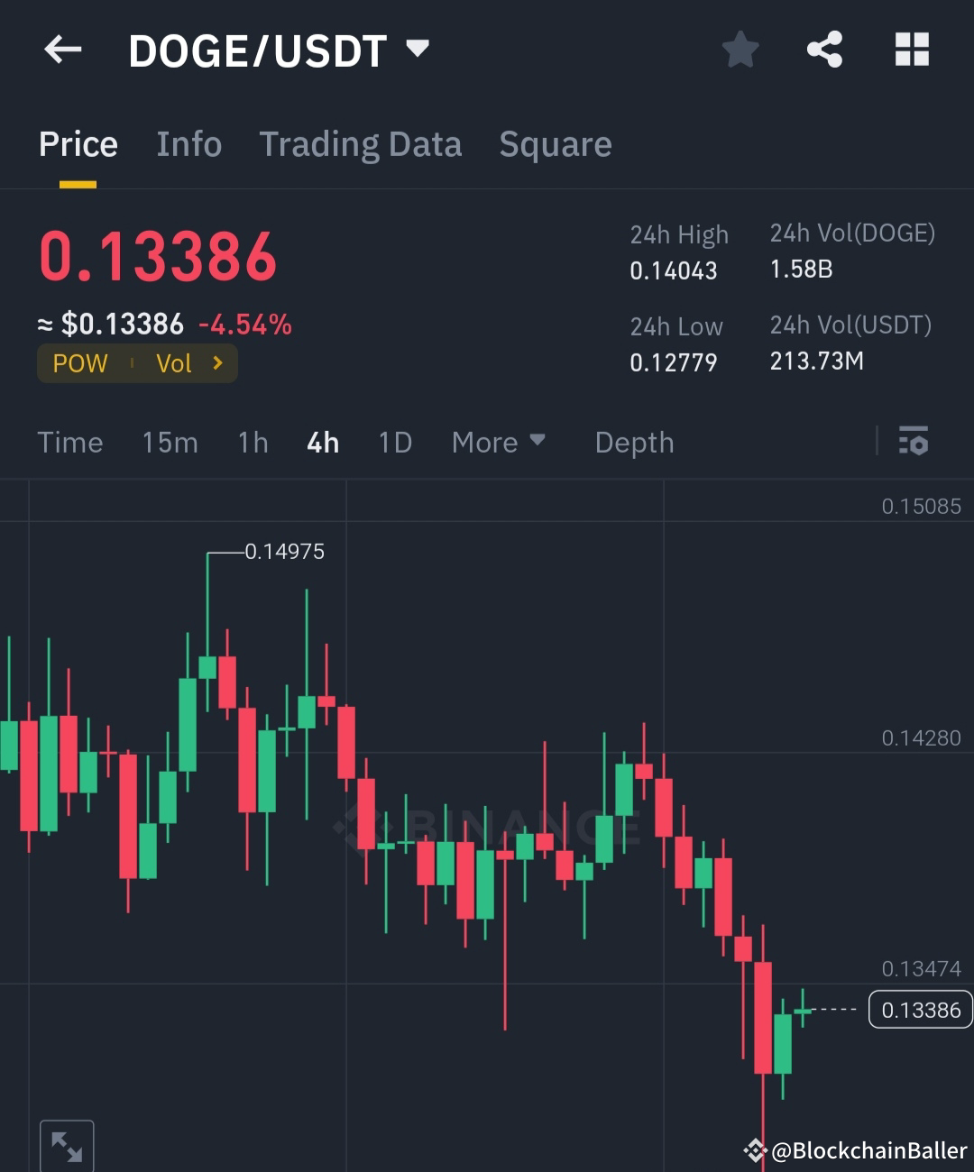Expand the More timeframe dropdown

(x=498, y=442)
